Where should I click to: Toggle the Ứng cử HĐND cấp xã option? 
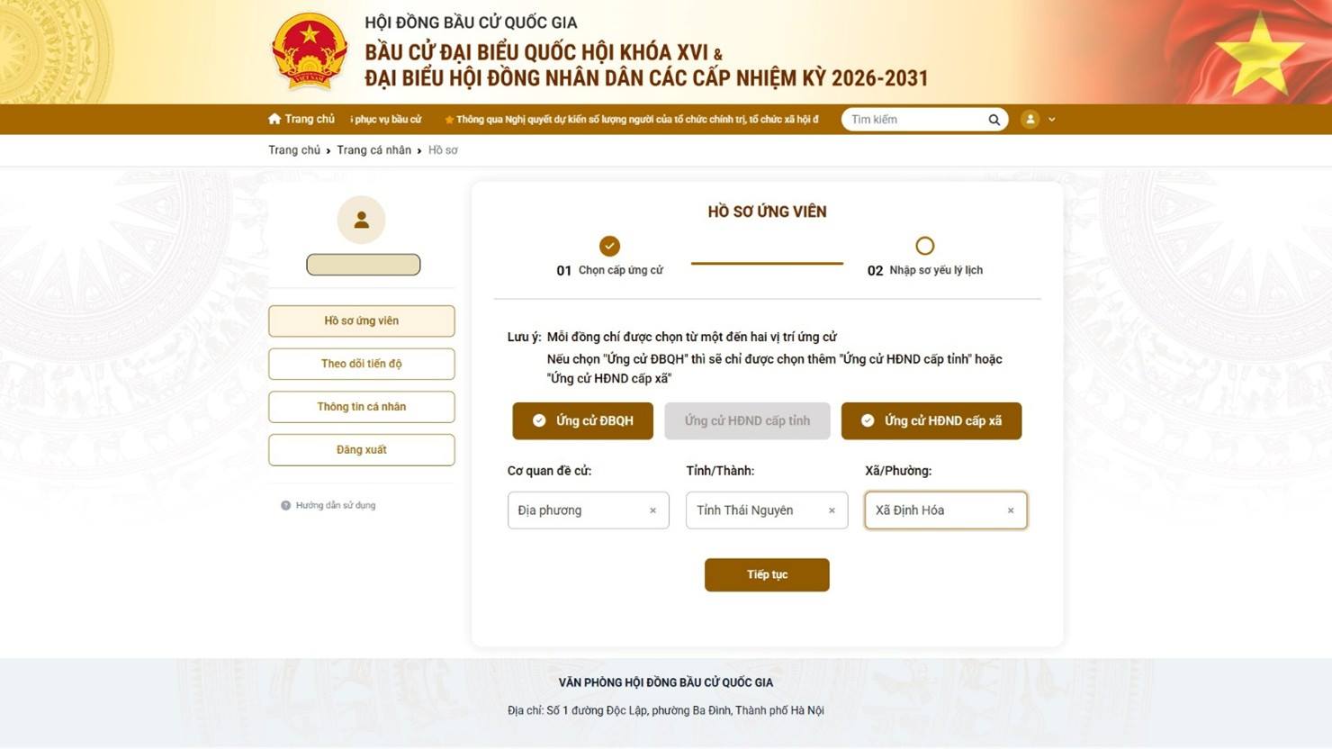pyautogui.click(x=931, y=420)
